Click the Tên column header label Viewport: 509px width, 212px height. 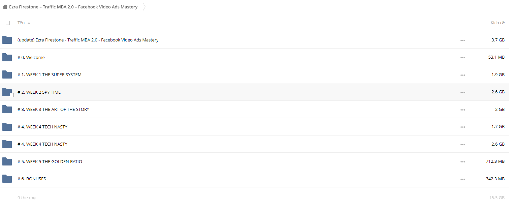coord(21,23)
